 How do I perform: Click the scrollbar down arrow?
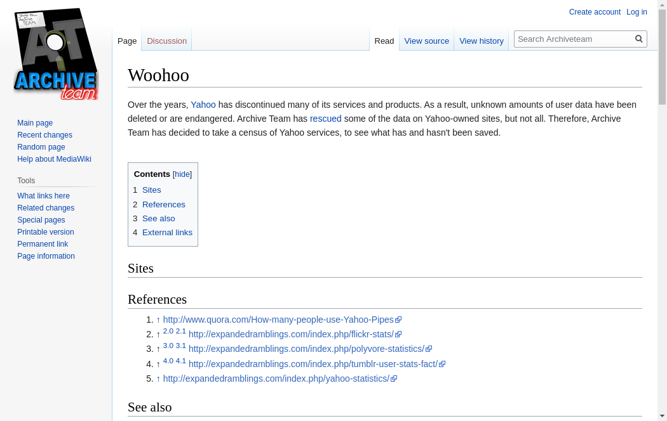click(x=662, y=416)
